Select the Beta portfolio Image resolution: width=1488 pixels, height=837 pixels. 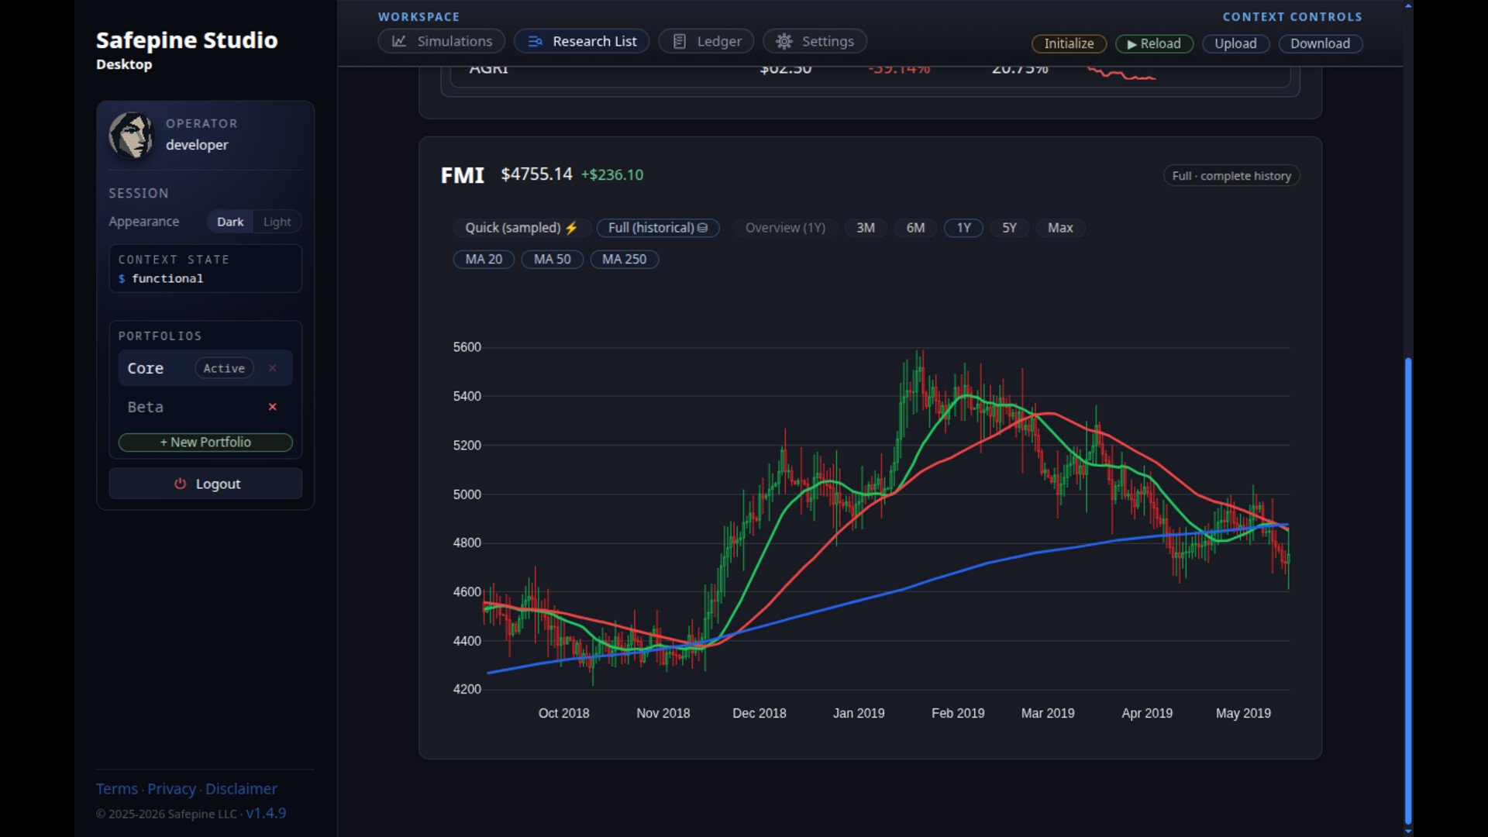click(x=146, y=407)
